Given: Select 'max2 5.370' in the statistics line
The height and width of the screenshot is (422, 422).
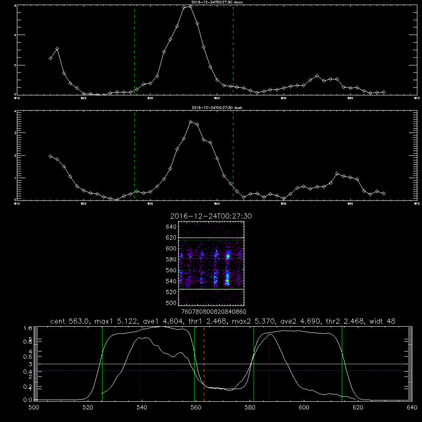Looking at the screenshot, I should coord(254,321).
